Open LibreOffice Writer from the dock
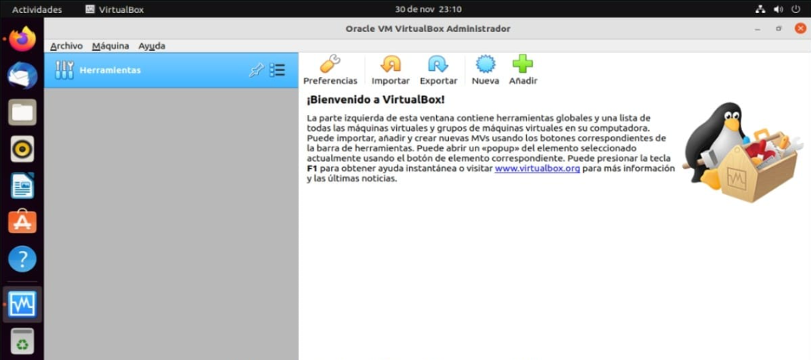 click(x=22, y=185)
